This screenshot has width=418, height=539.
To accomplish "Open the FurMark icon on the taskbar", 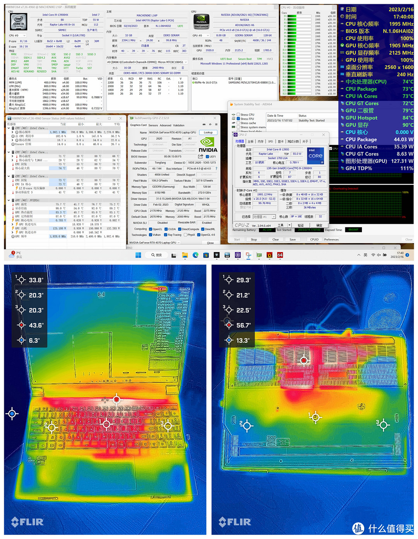I will tap(269, 255).
